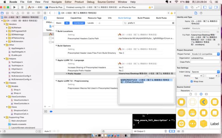Toggle the Debug area visibility
Viewport: 222px width, 138px height.
coord(210,7)
